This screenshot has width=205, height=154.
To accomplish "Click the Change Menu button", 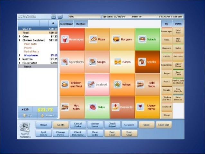I will pyautogui.click(x=61, y=133).
